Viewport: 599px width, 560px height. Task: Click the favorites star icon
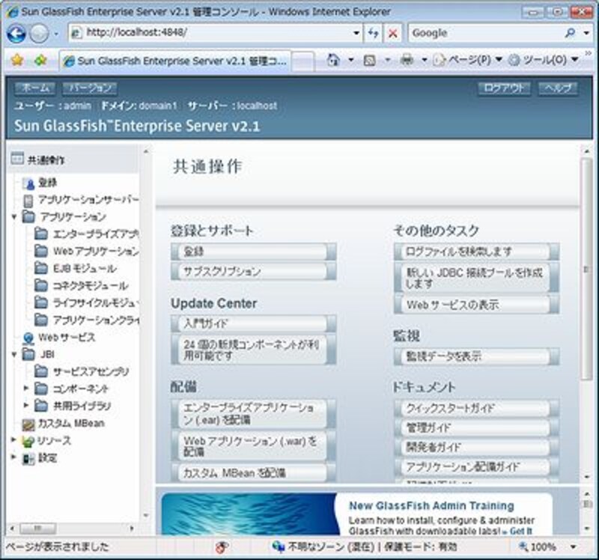point(16,60)
